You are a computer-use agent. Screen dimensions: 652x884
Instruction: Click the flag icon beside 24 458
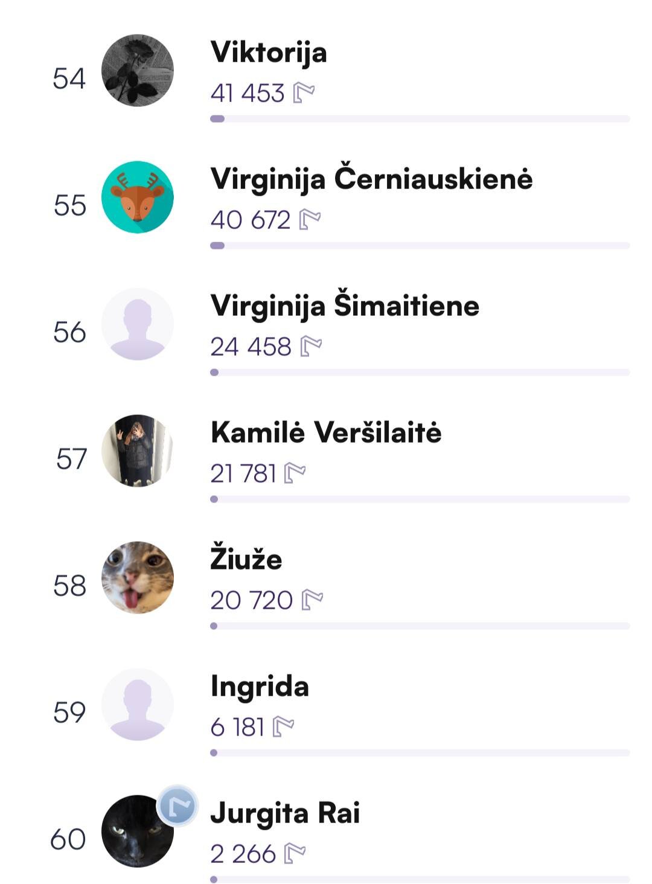tap(311, 347)
